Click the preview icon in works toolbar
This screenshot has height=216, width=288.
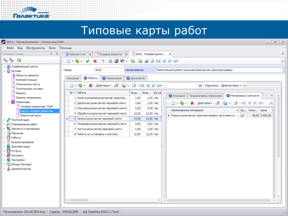click(x=134, y=85)
